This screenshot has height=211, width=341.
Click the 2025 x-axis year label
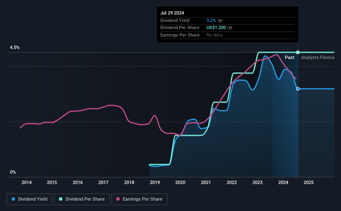point(309,182)
